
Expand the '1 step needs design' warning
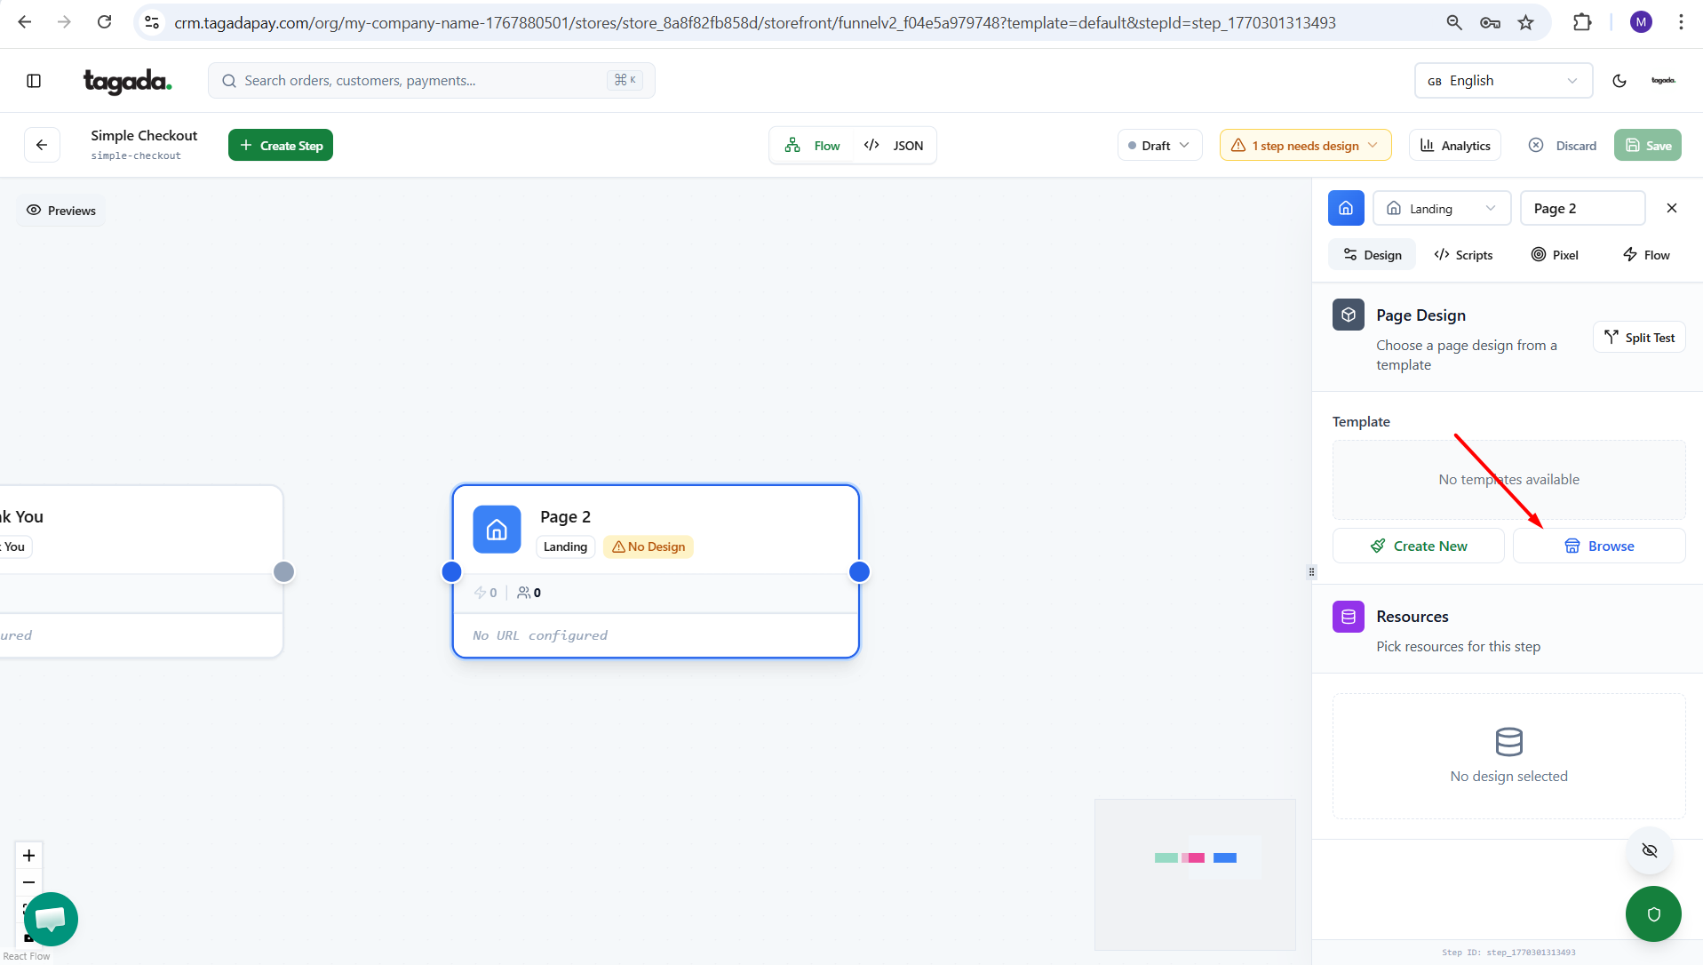point(1304,146)
